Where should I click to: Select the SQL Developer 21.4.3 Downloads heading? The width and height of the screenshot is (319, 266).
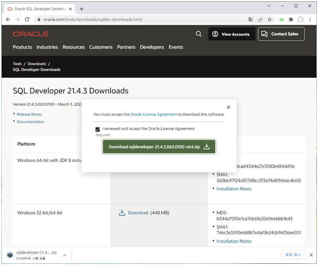(71, 91)
